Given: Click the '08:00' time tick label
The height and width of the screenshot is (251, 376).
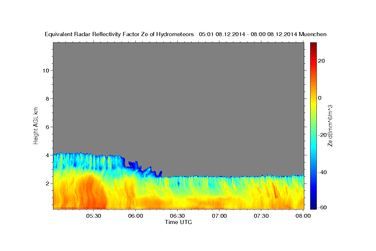Looking at the screenshot, I should point(303,216).
